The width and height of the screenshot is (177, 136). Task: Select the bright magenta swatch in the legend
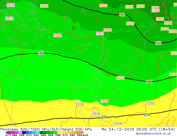17,132
